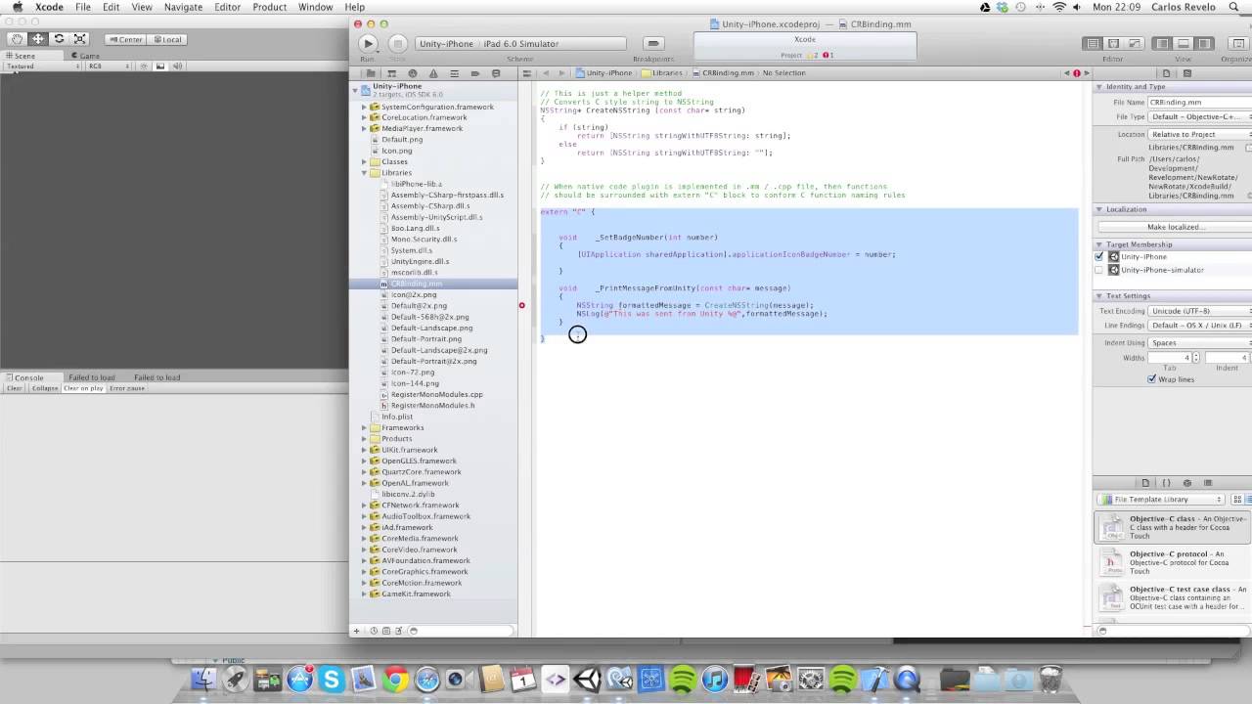Select Info.plist in the project navigator

[x=397, y=417]
